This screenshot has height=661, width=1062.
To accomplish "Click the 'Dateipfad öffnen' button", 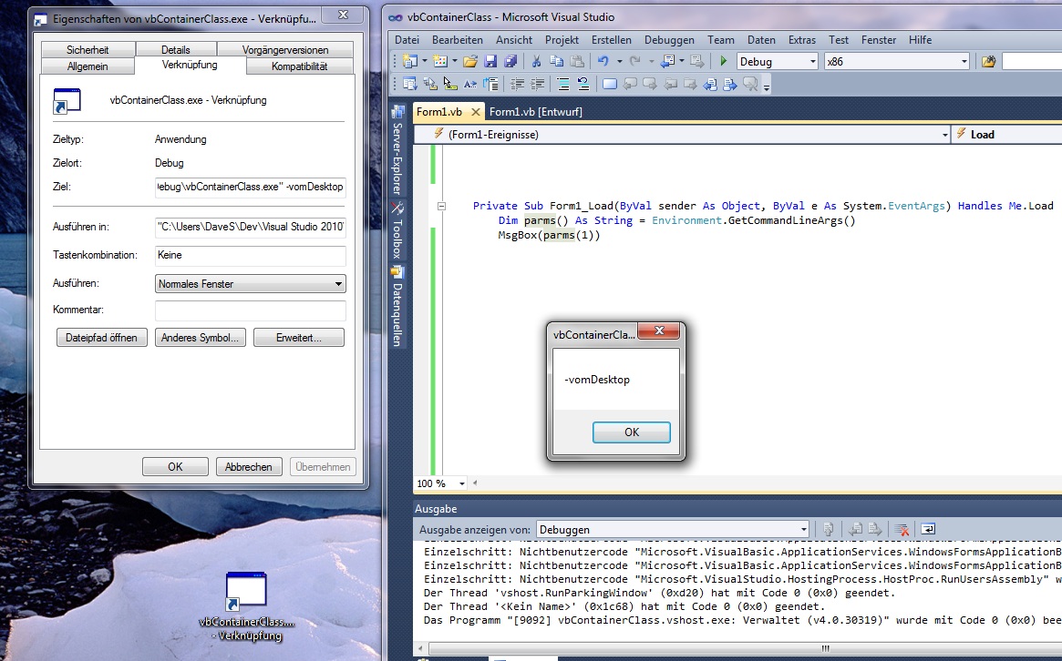I will pos(101,338).
